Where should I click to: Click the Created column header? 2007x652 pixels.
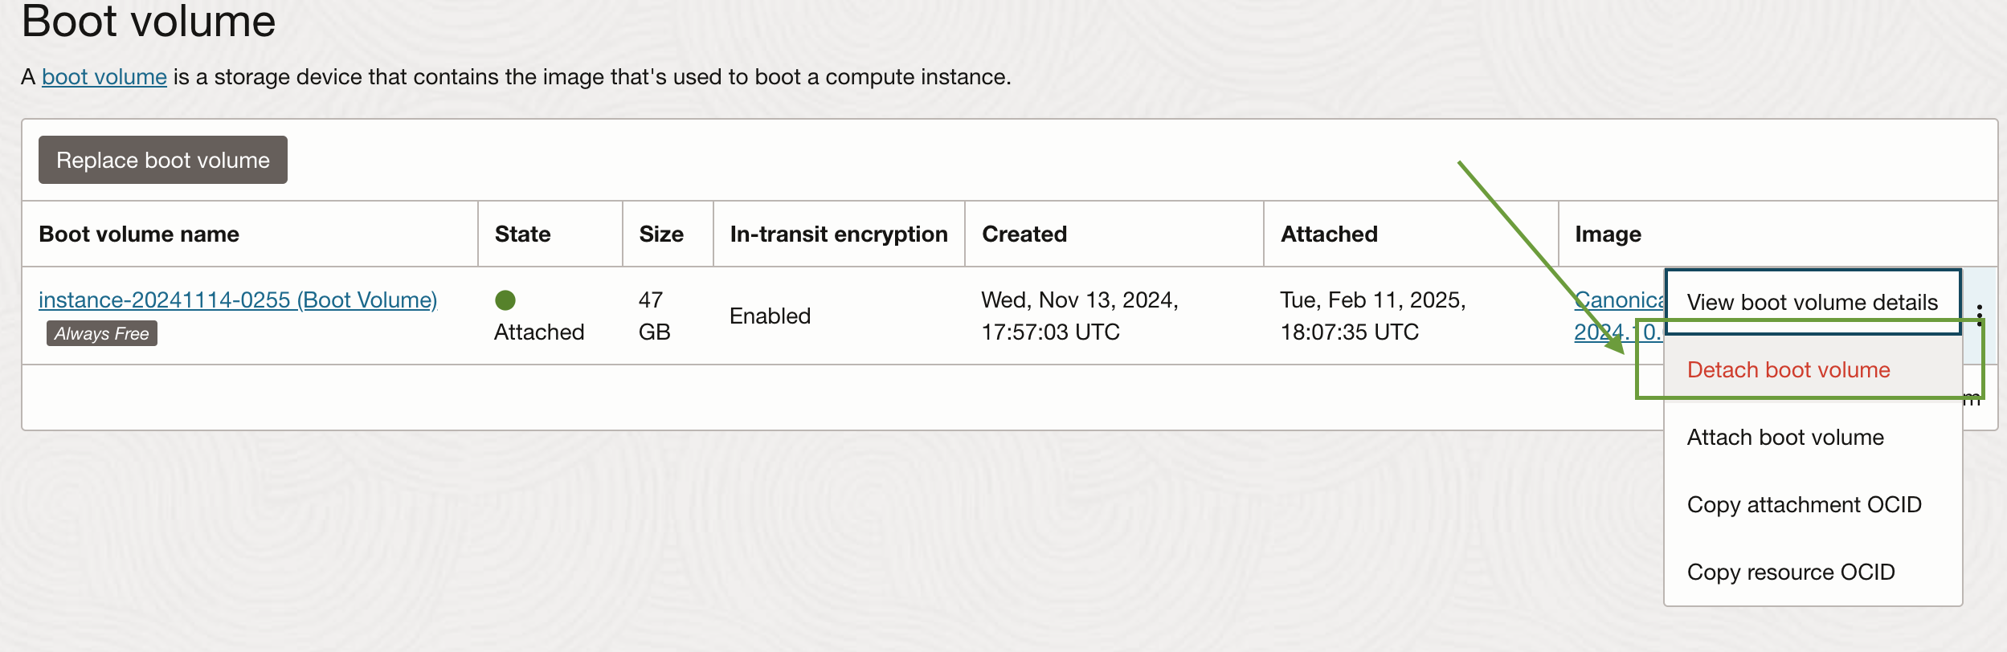pyautogui.click(x=1024, y=234)
